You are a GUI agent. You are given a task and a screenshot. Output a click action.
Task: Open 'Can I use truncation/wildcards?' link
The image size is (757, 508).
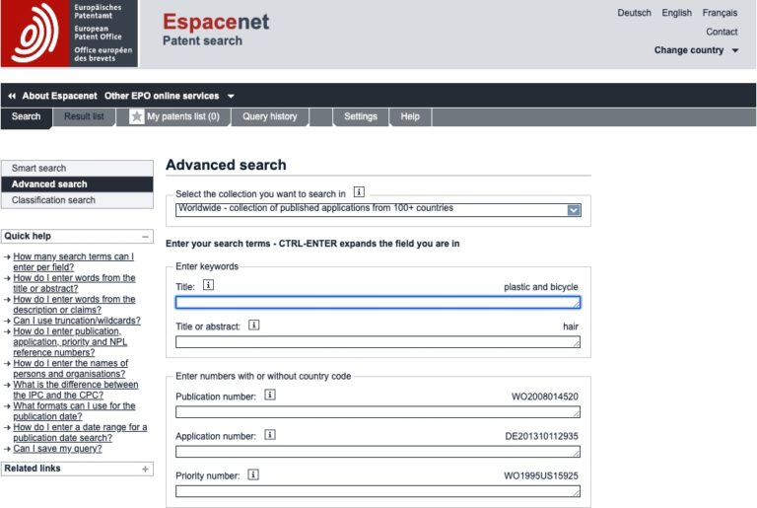[77, 321]
